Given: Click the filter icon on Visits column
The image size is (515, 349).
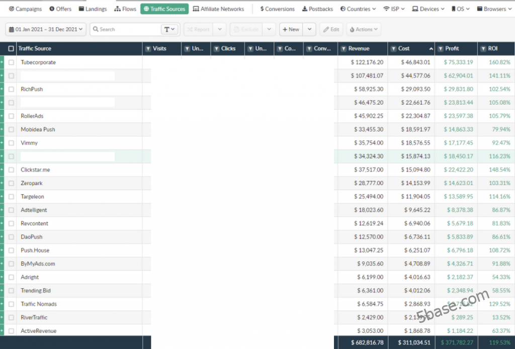Looking at the screenshot, I should (148, 49).
